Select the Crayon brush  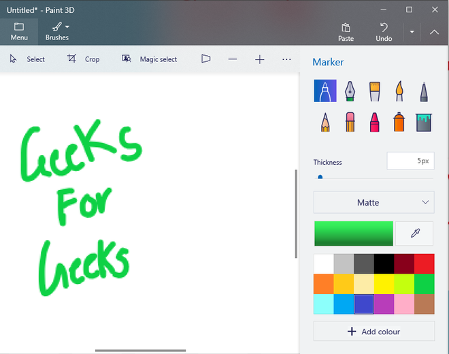click(375, 123)
